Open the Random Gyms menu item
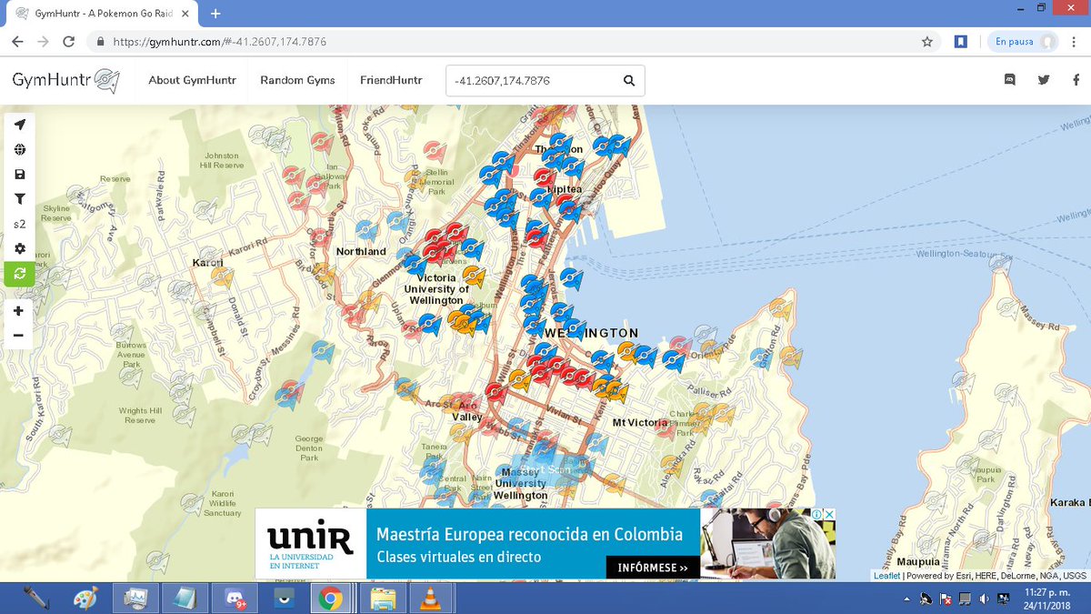This screenshot has width=1091, height=614. point(297,80)
